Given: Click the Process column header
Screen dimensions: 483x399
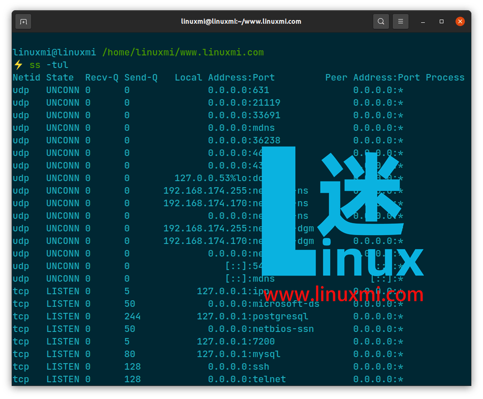Looking at the screenshot, I should pos(445,77).
